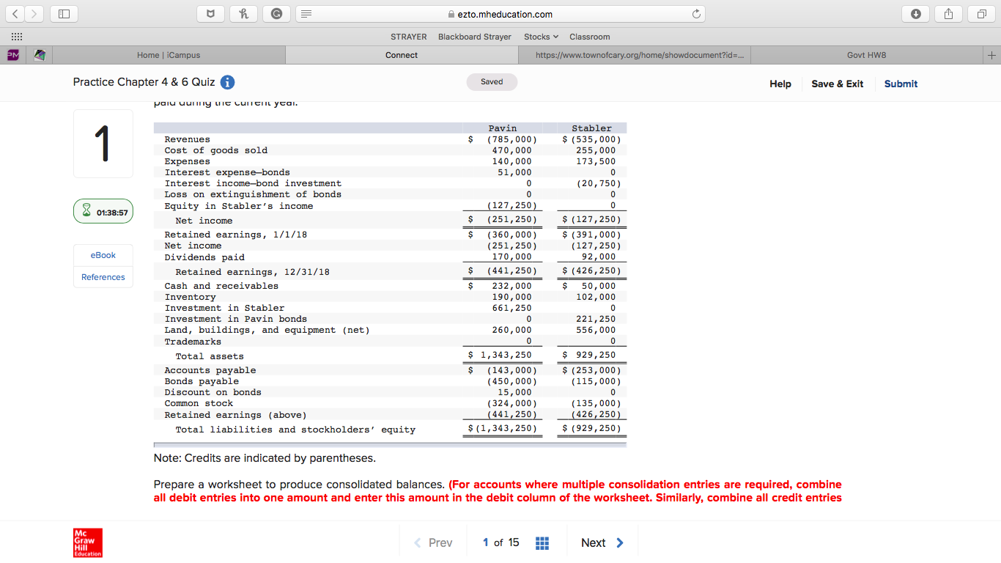This screenshot has width=1001, height=563.
Task: Toggle the Safari sidebar
Action: click(x=64, y=13)
